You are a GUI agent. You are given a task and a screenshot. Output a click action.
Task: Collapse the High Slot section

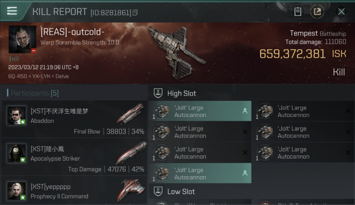[175, 93]
